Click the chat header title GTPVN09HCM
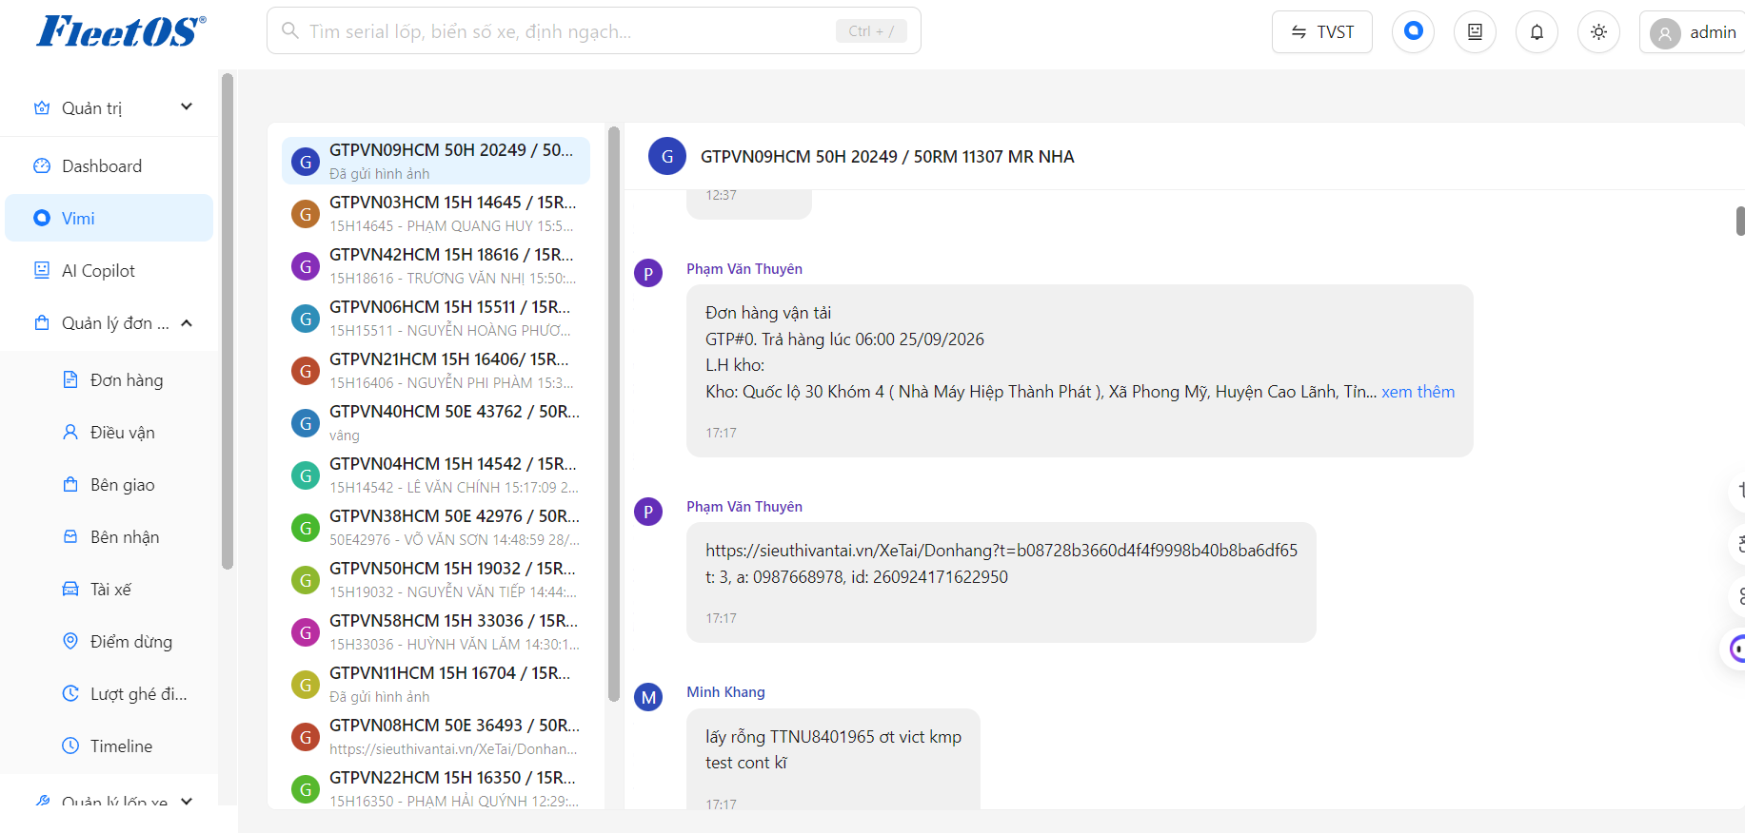Viewport: 1745px width, 833px height. click(x=887, y=157)
